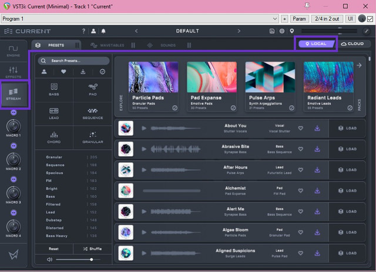Select the Local source tab
The height and width of the screenshot is (272, 376).
pos(316,43)
